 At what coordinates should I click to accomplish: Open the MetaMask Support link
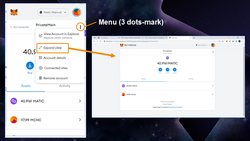(175, 107)
